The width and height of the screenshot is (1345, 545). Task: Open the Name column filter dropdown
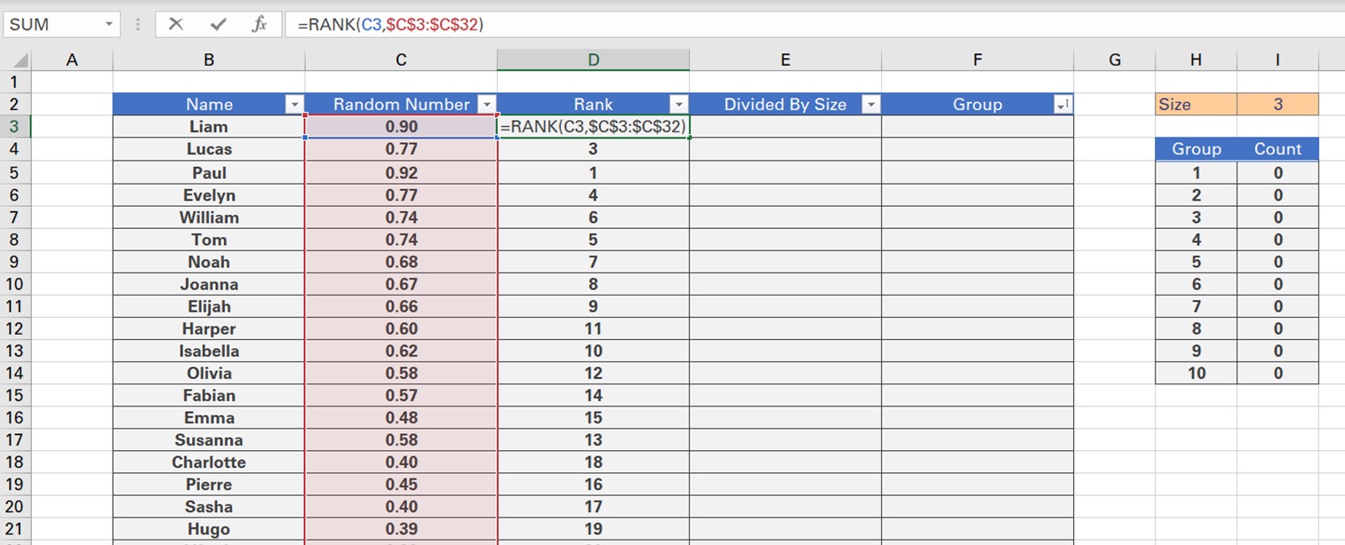(294, 104)
